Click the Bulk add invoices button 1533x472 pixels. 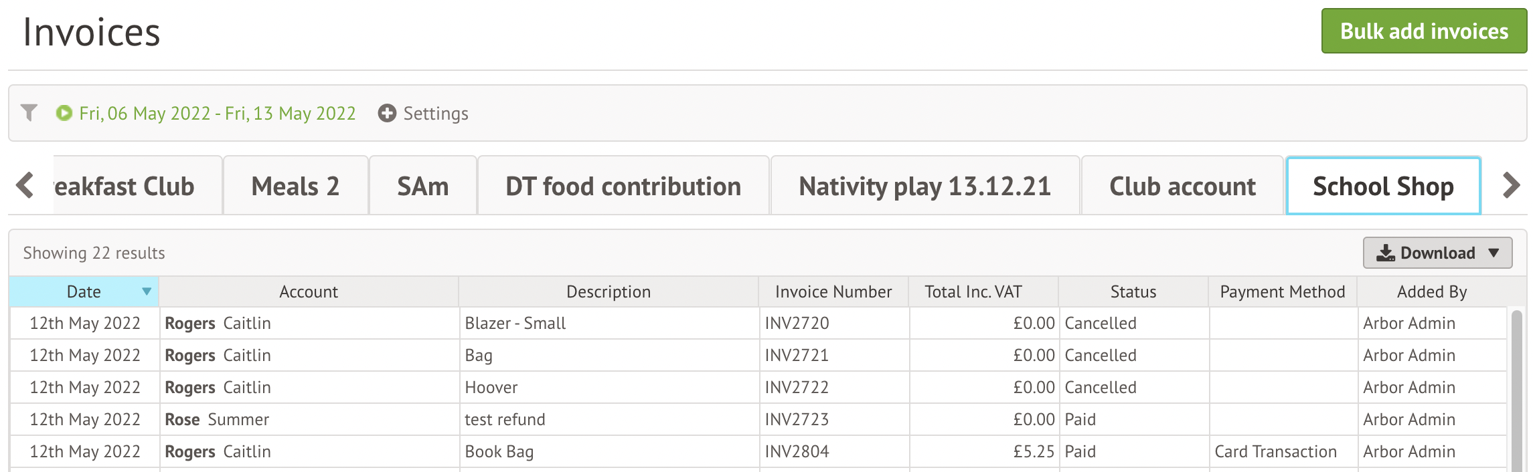[x=1424, y=31]
